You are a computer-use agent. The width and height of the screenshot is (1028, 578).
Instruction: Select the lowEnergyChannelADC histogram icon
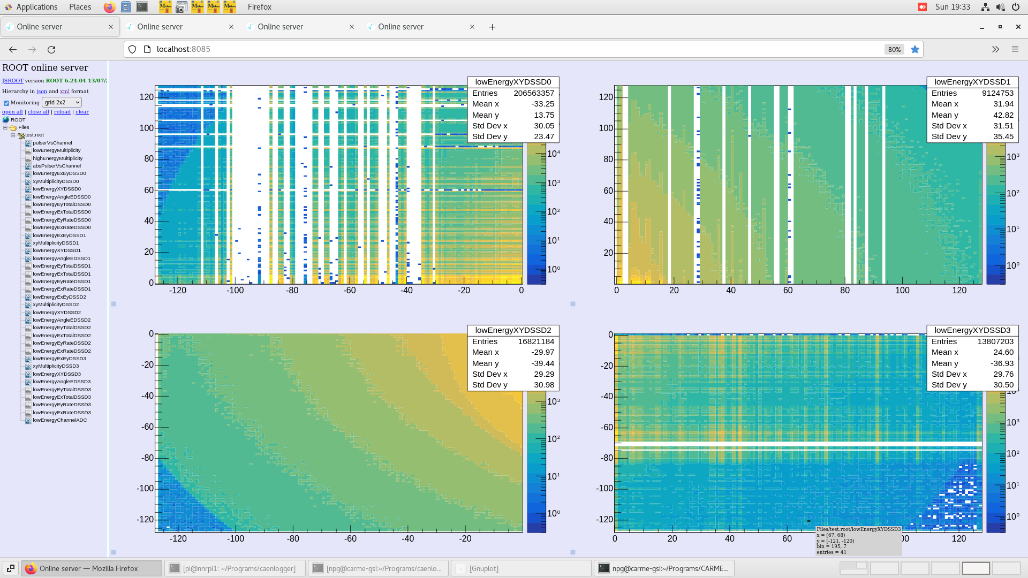pyautogui.click(x=27, y=420)
